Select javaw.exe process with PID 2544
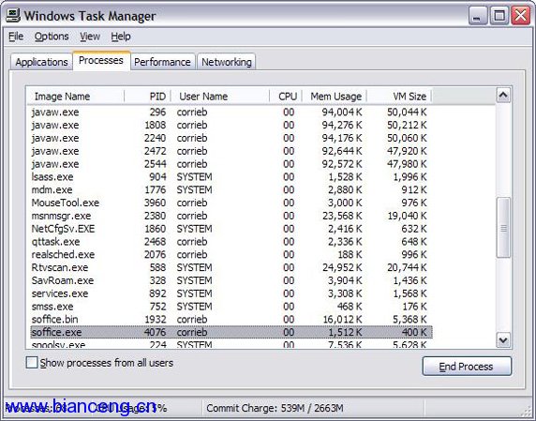The height and width of the screenshot is (421, 536). 231,164
